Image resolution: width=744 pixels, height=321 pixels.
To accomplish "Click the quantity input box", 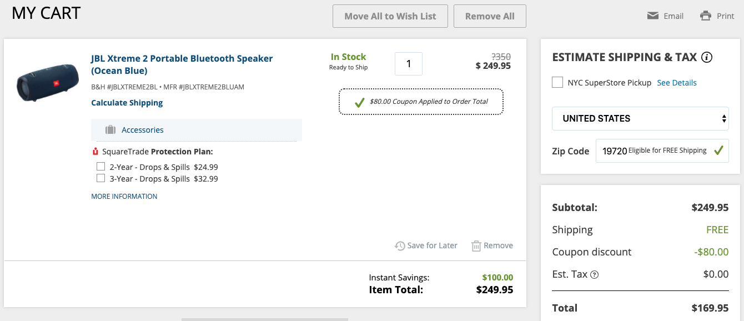I will (409, 64).
